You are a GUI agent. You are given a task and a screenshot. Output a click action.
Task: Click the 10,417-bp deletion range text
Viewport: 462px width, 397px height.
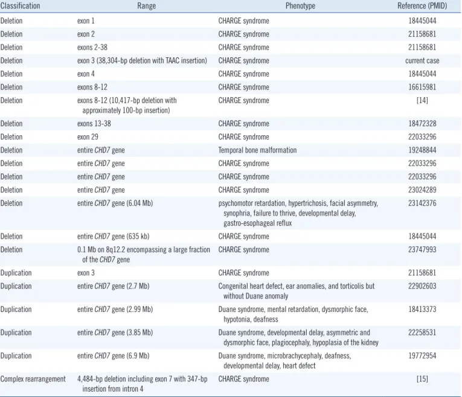[127, 106]
